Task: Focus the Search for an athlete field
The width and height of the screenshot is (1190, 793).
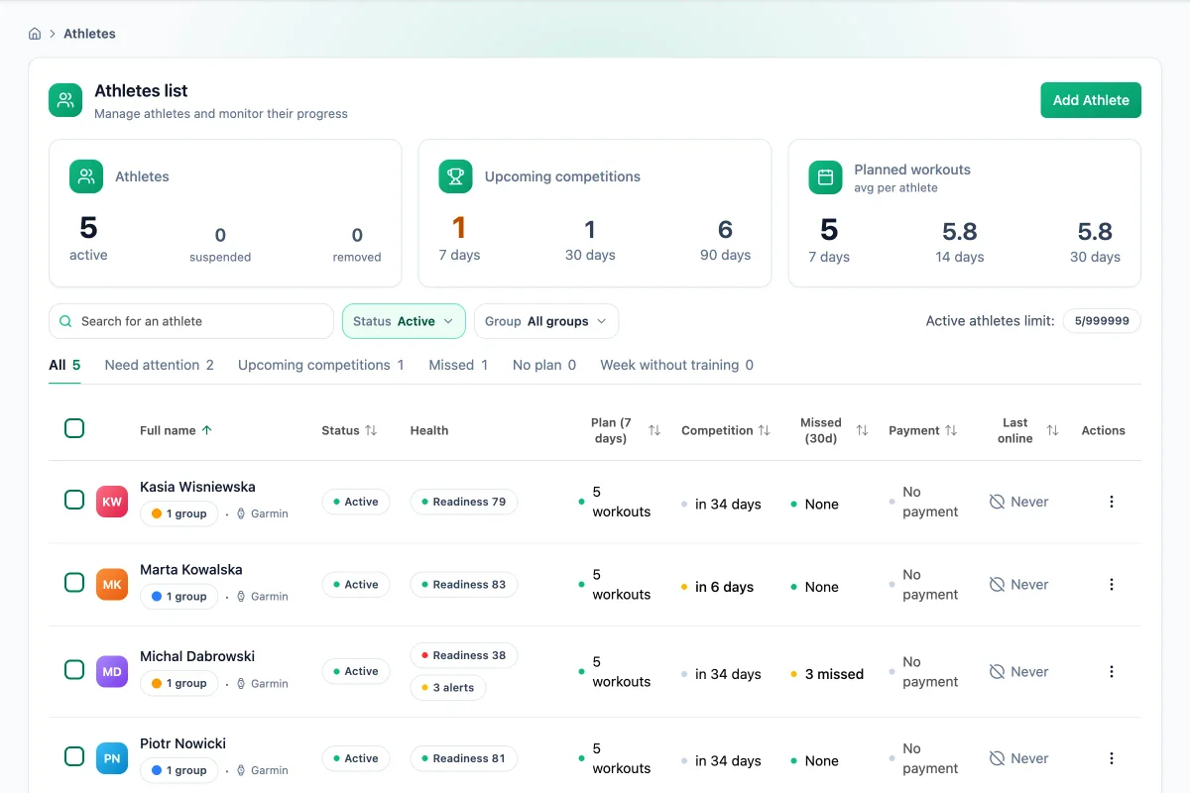Action: coord(191,321)
